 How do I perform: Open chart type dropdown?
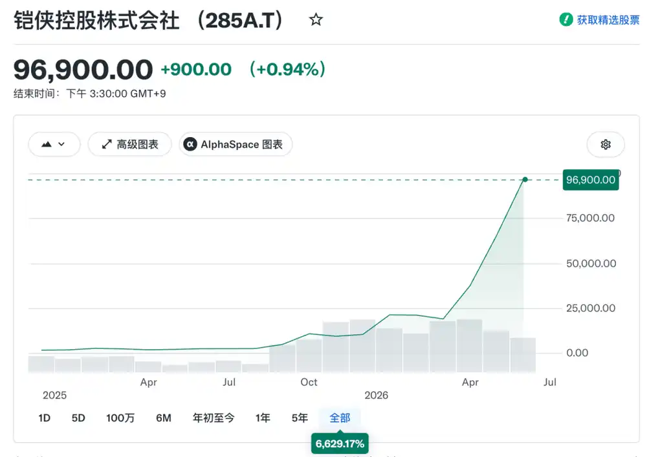(54, 144)
